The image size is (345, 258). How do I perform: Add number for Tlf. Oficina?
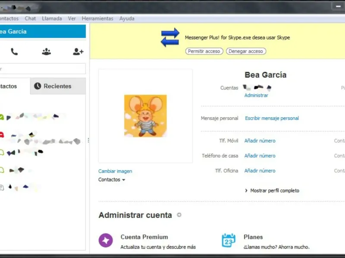coord(260,171)
